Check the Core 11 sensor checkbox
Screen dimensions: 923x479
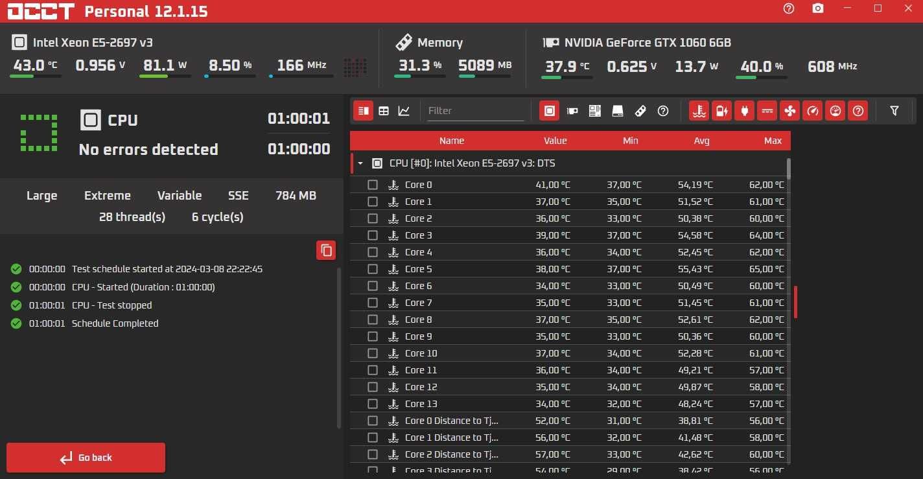pyautogui.click(x=373, y=370)
